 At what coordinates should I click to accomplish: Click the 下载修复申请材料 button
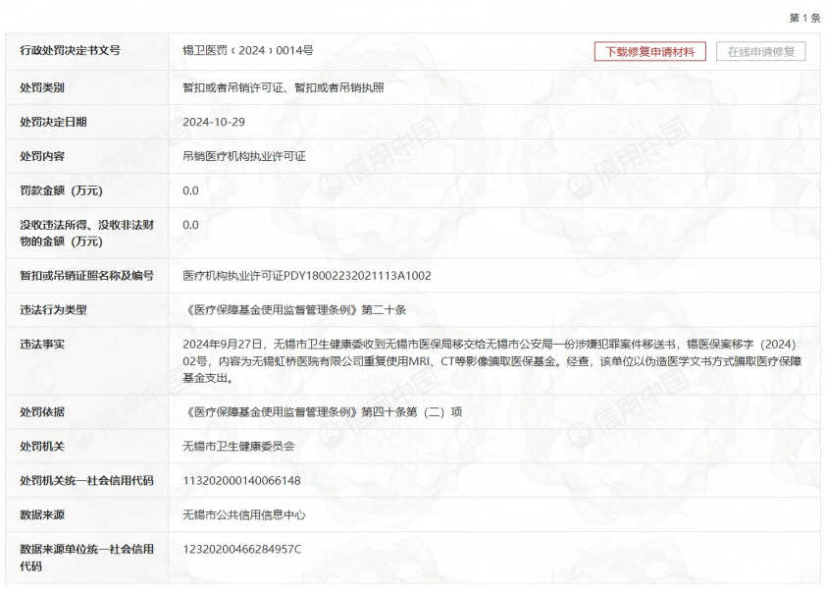tap(650, 52)
